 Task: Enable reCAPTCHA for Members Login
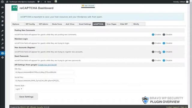pyautogui.click(x=153, y=43)
